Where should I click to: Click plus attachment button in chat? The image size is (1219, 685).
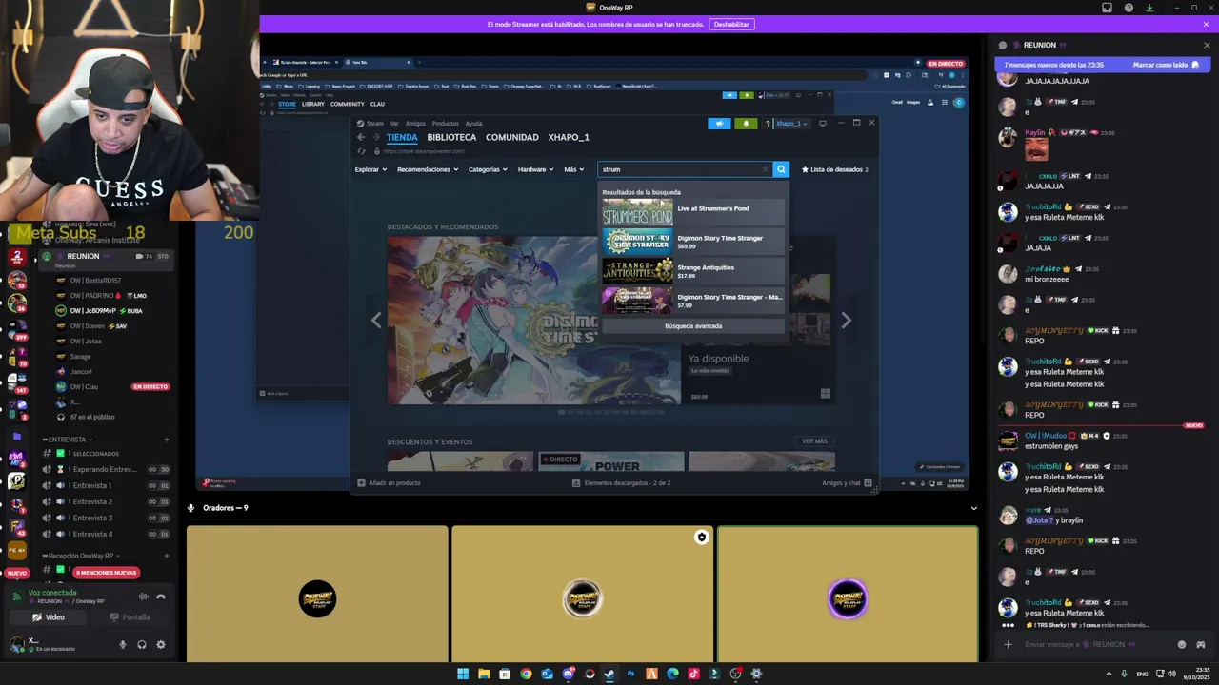[1008, 644]
